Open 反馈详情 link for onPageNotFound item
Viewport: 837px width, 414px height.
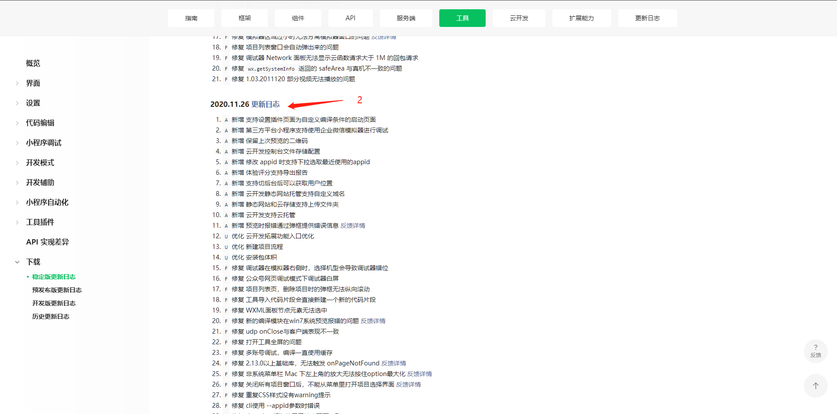point(394,363)
